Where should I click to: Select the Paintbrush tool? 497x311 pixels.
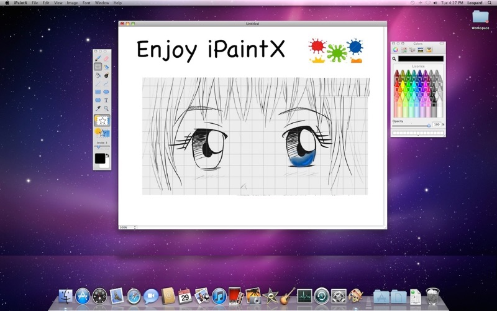[x=98, y=58]
